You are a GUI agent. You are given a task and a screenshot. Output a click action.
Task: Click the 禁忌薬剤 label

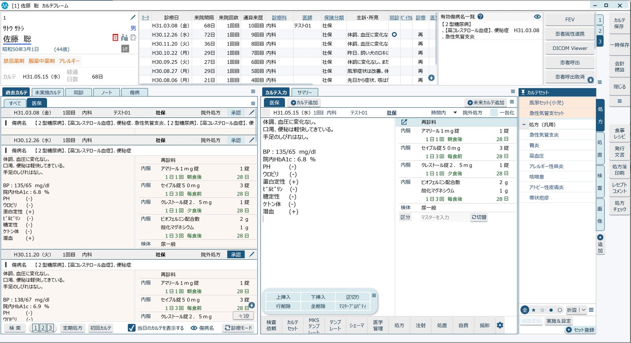pyautogui.click(x=14, y=61)
